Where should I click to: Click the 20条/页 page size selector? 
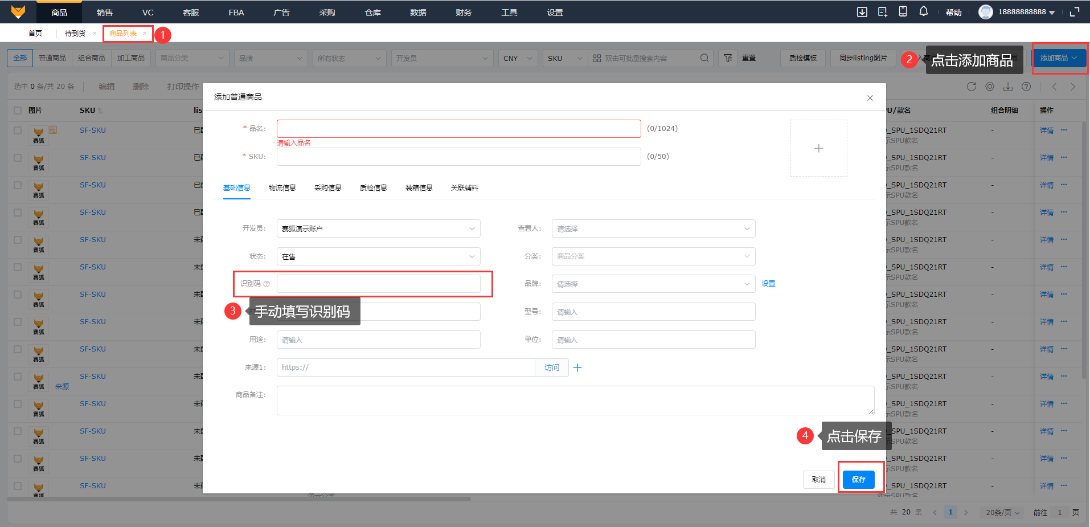[1002, 513]
